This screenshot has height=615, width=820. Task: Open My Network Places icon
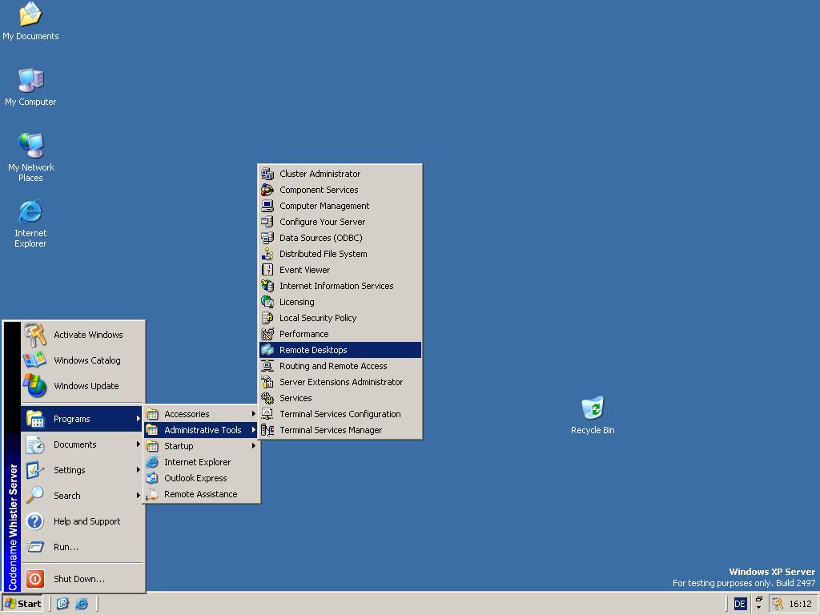(x=30, y=146)
